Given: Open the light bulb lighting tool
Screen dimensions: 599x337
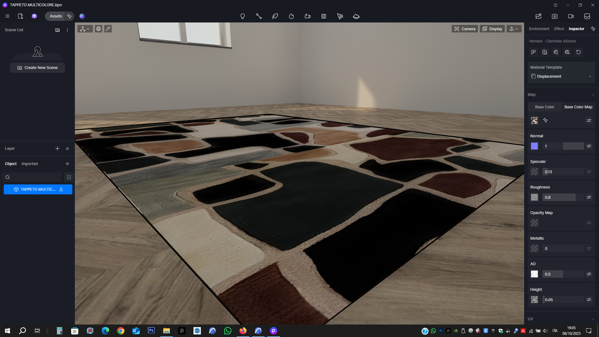Looking at the screenshot, I should pos(242,16).
